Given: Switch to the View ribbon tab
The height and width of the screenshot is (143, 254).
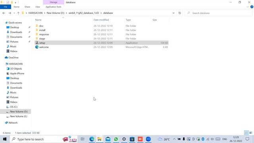Looking at the screenshot, I should point(38,7).
